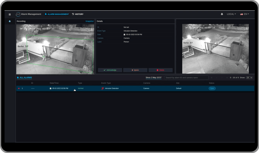Click the Intrusion Detection runner icon
Image resolution: width=259 pixels, height=153 pixels.
click(102, 89)
